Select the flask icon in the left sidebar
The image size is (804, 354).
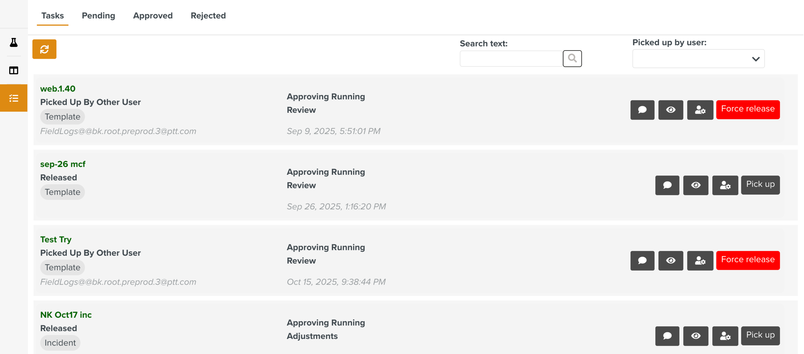[x=13, y=42]
